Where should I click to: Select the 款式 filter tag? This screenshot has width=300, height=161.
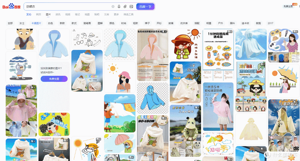[74, 23]
